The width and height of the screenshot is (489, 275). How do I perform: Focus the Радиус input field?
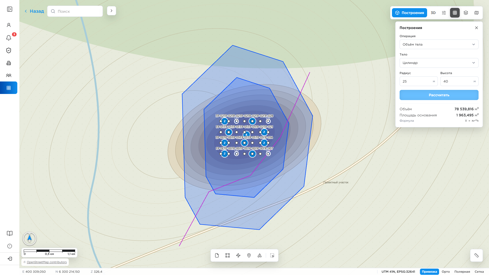point(419,81)
